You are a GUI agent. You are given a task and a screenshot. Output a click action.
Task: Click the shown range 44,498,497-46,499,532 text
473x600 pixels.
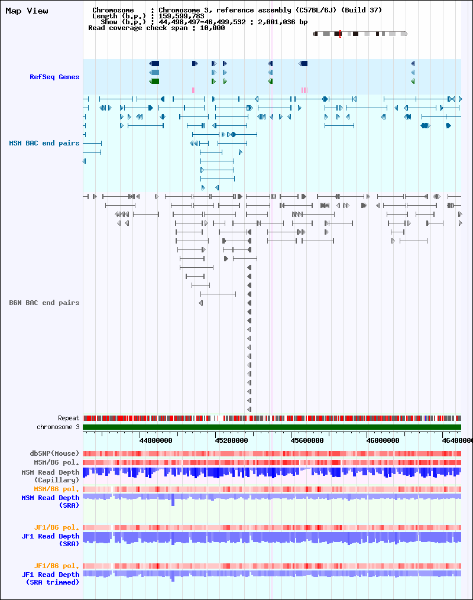pos(202,22)
